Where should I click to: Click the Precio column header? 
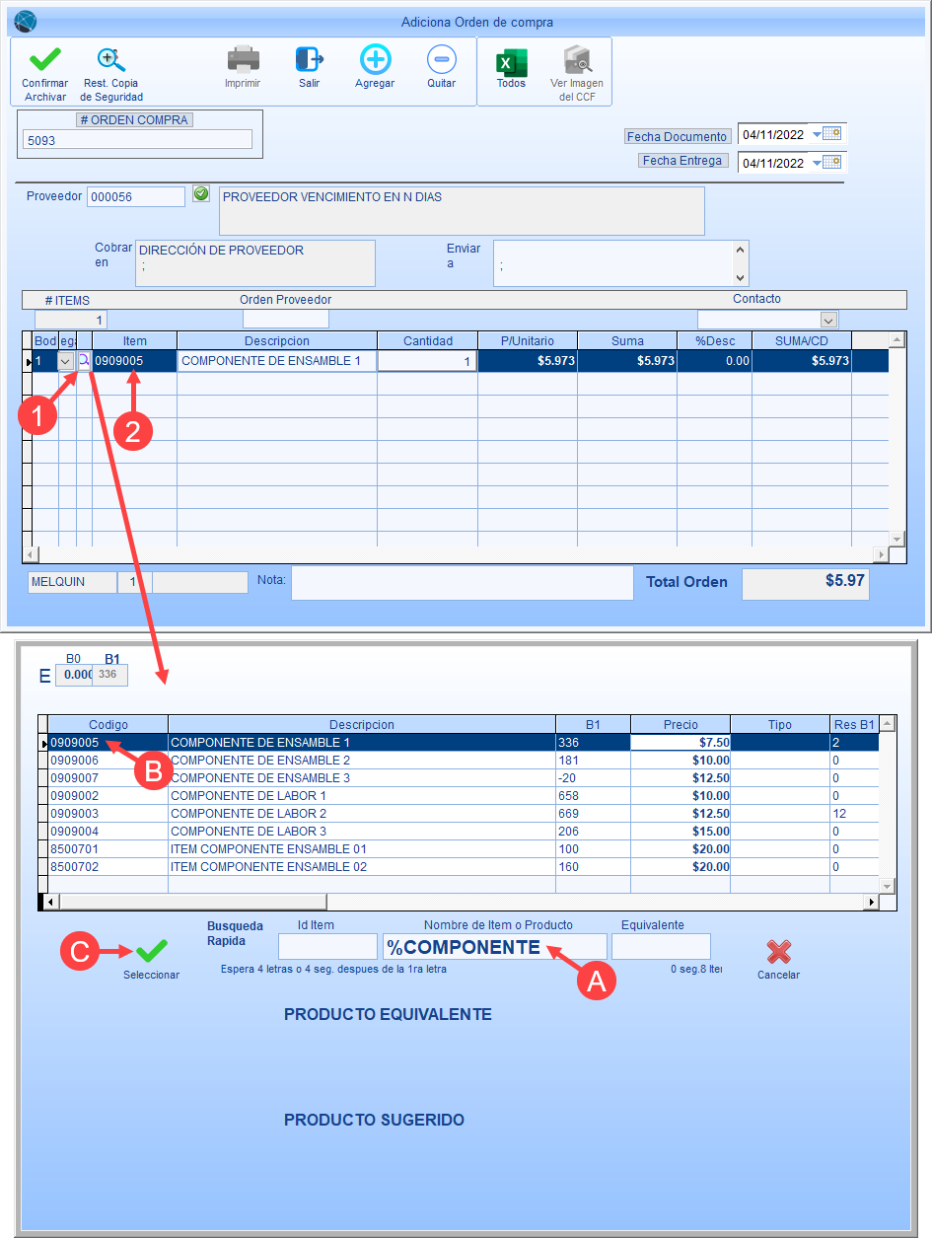point(681,724)
